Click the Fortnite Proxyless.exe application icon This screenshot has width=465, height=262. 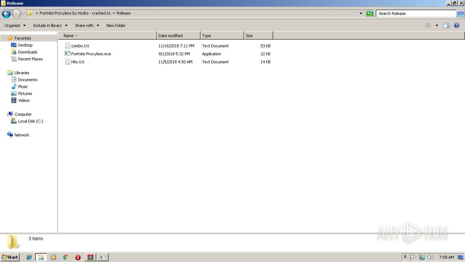(67, 54)
